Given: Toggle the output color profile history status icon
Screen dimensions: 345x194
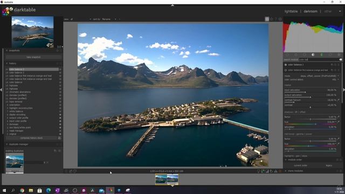Looking at the screenshot, I should click(x=60, y=118).
